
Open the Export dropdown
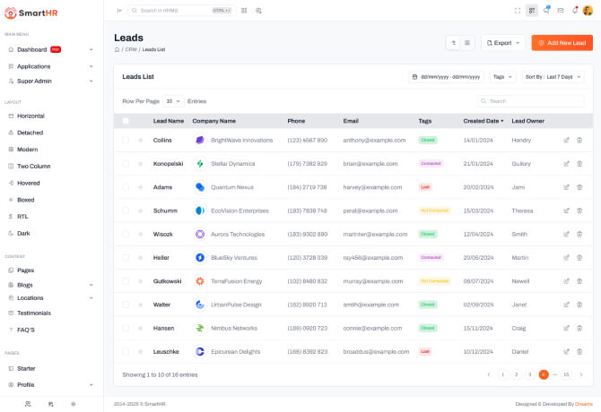pos(503,42)
